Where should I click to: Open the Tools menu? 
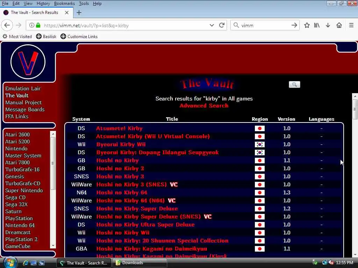pyautogui.click(x=84, y=3)
